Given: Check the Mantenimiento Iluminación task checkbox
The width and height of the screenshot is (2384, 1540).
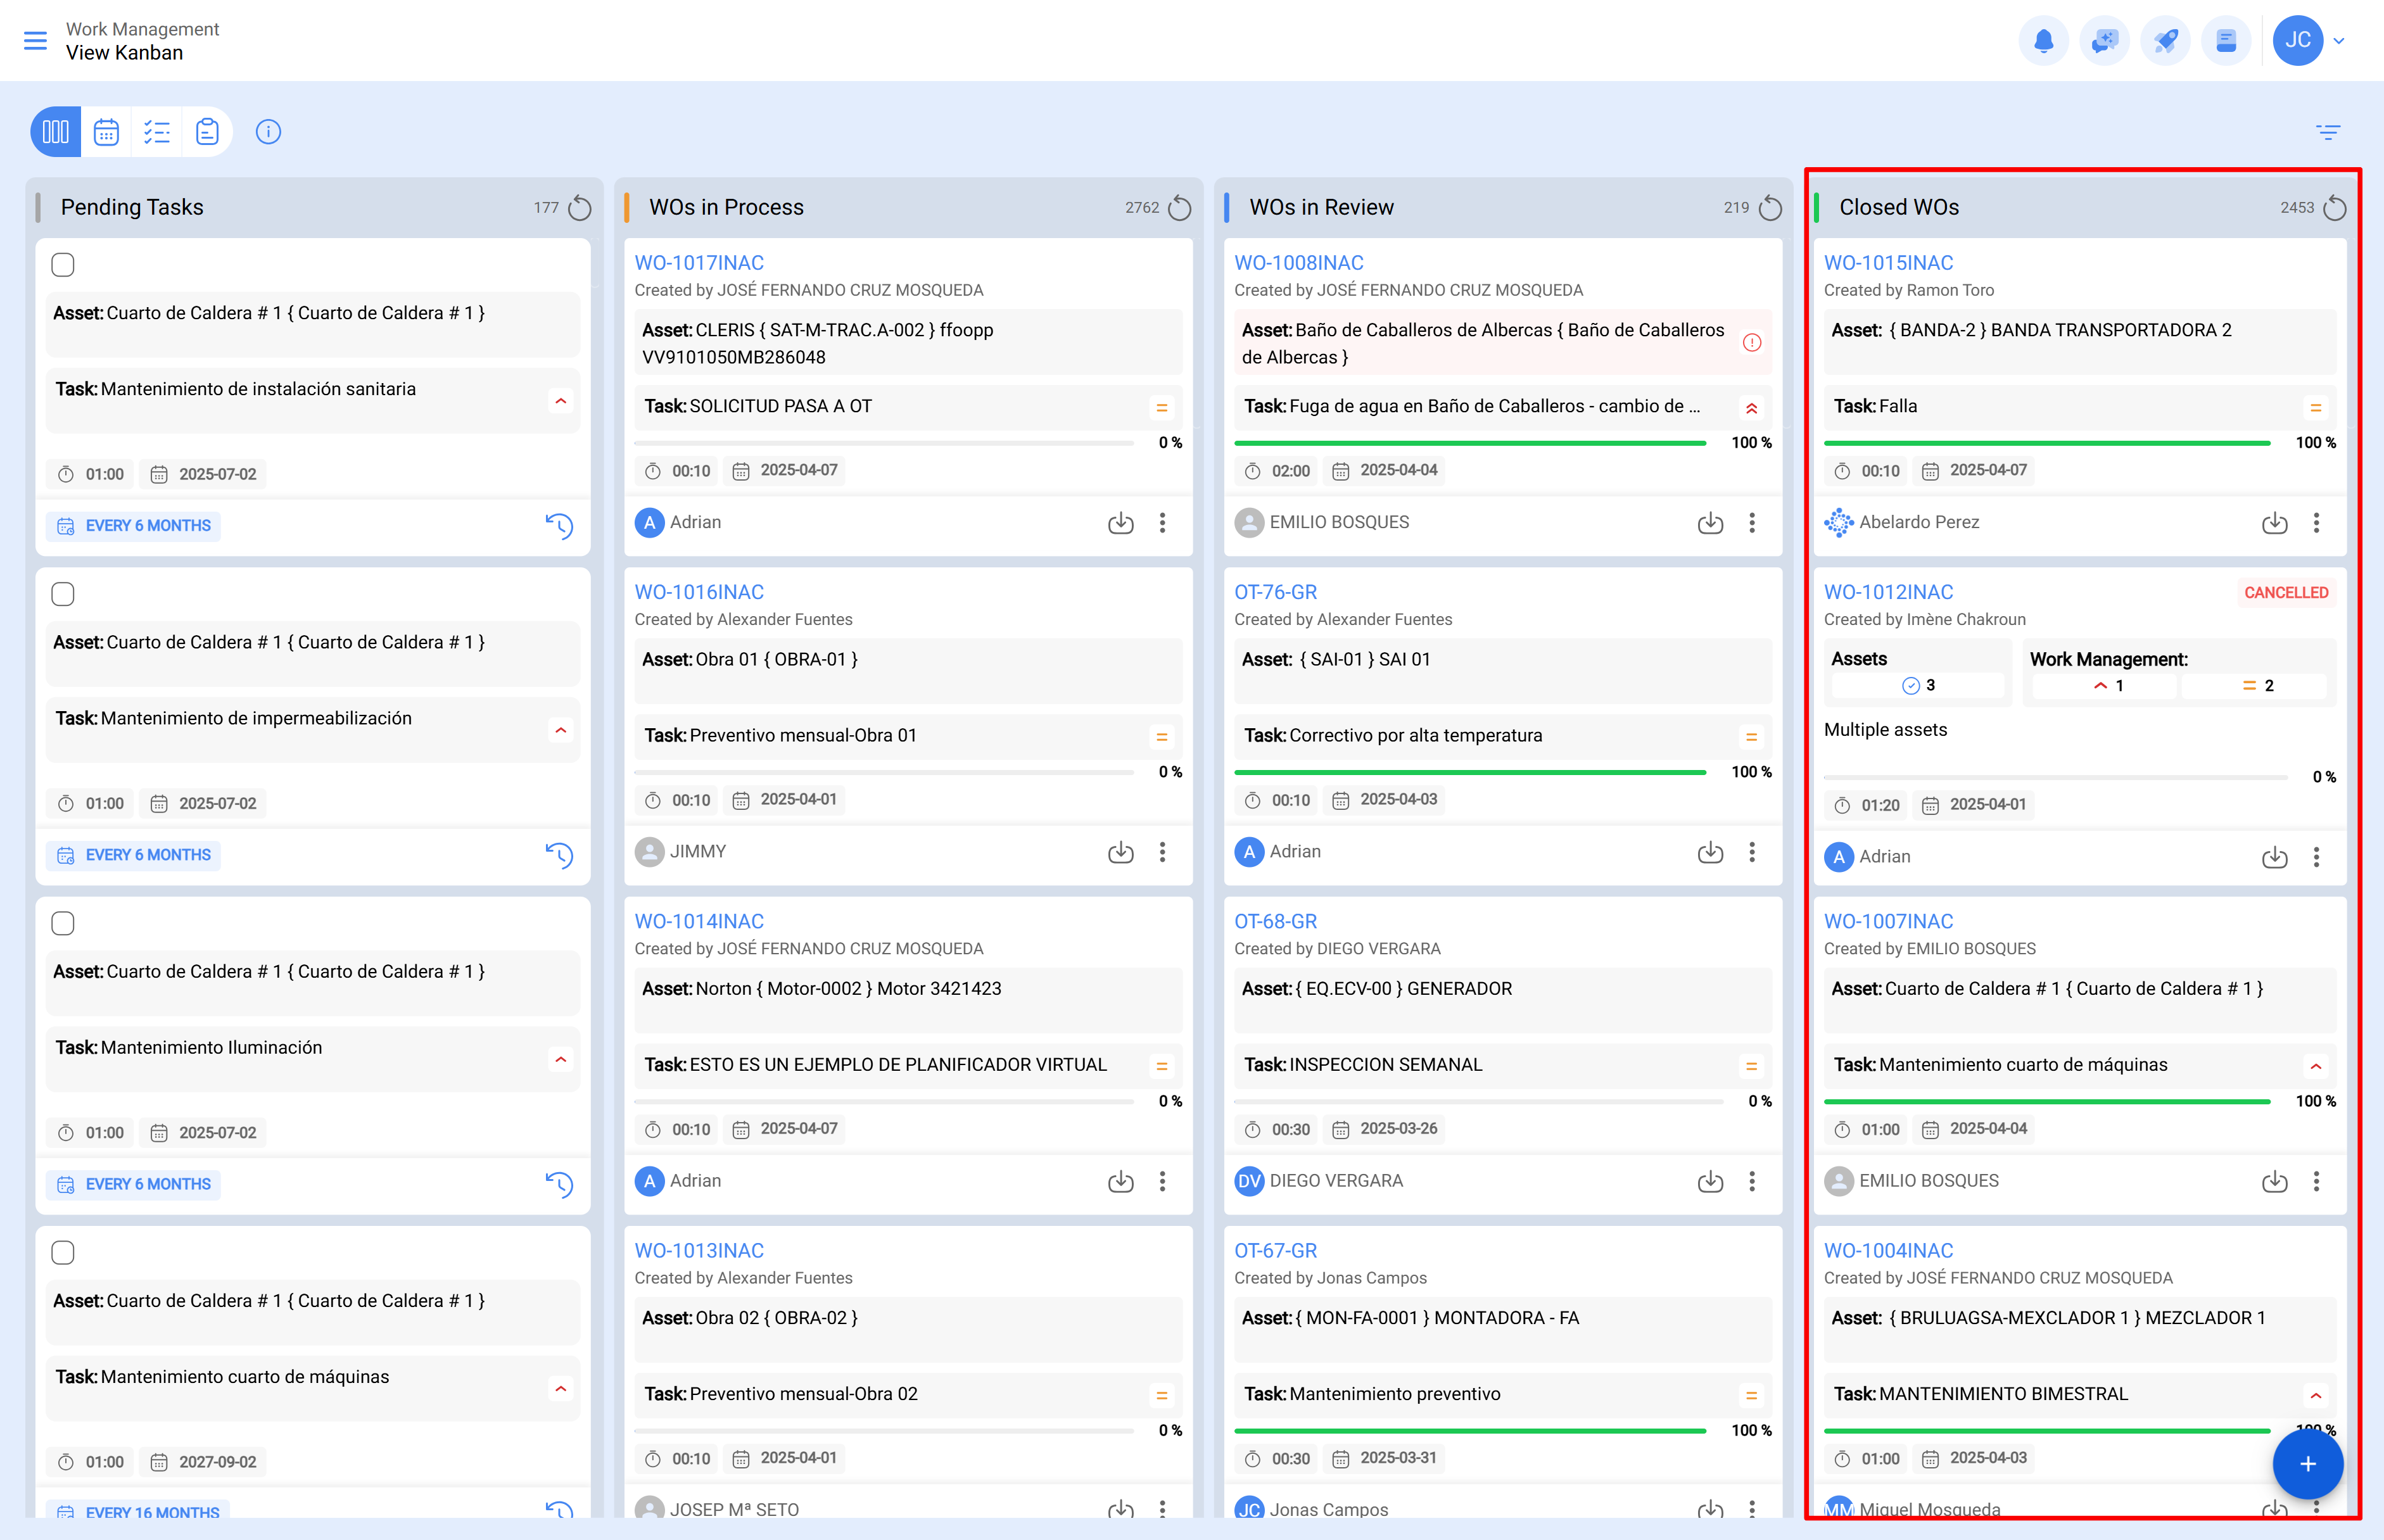Looking at the screenshot, I should pos(63,923).
